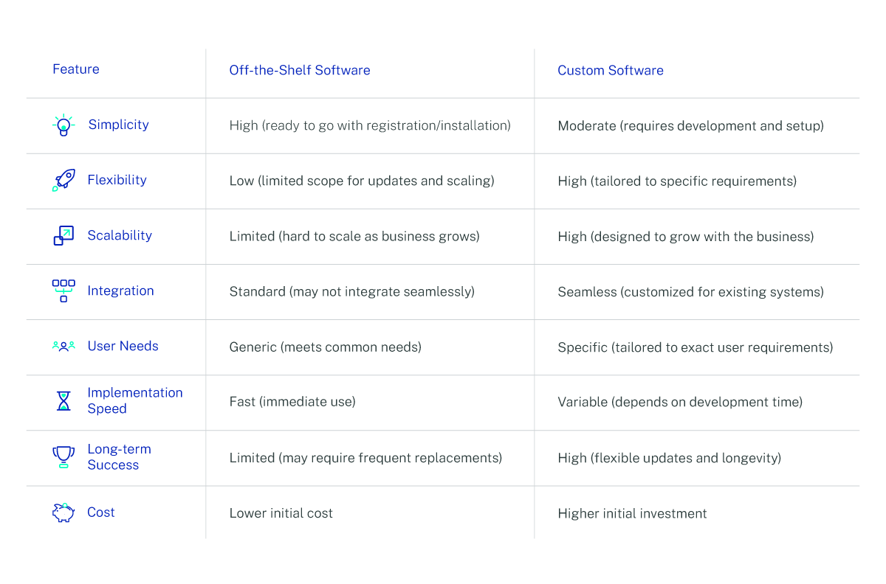Click the connected-boxes icon beside Integration
Viewport: 886px width, 584px height.
pos(63,291)
